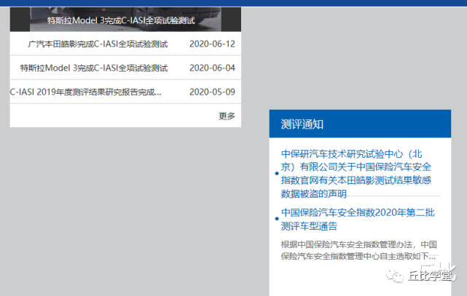This screenshot has height=296, width=467.
Task: Open the 中保研汽车技术研究试验中心 data theft statement
Action: click(356, 174)
